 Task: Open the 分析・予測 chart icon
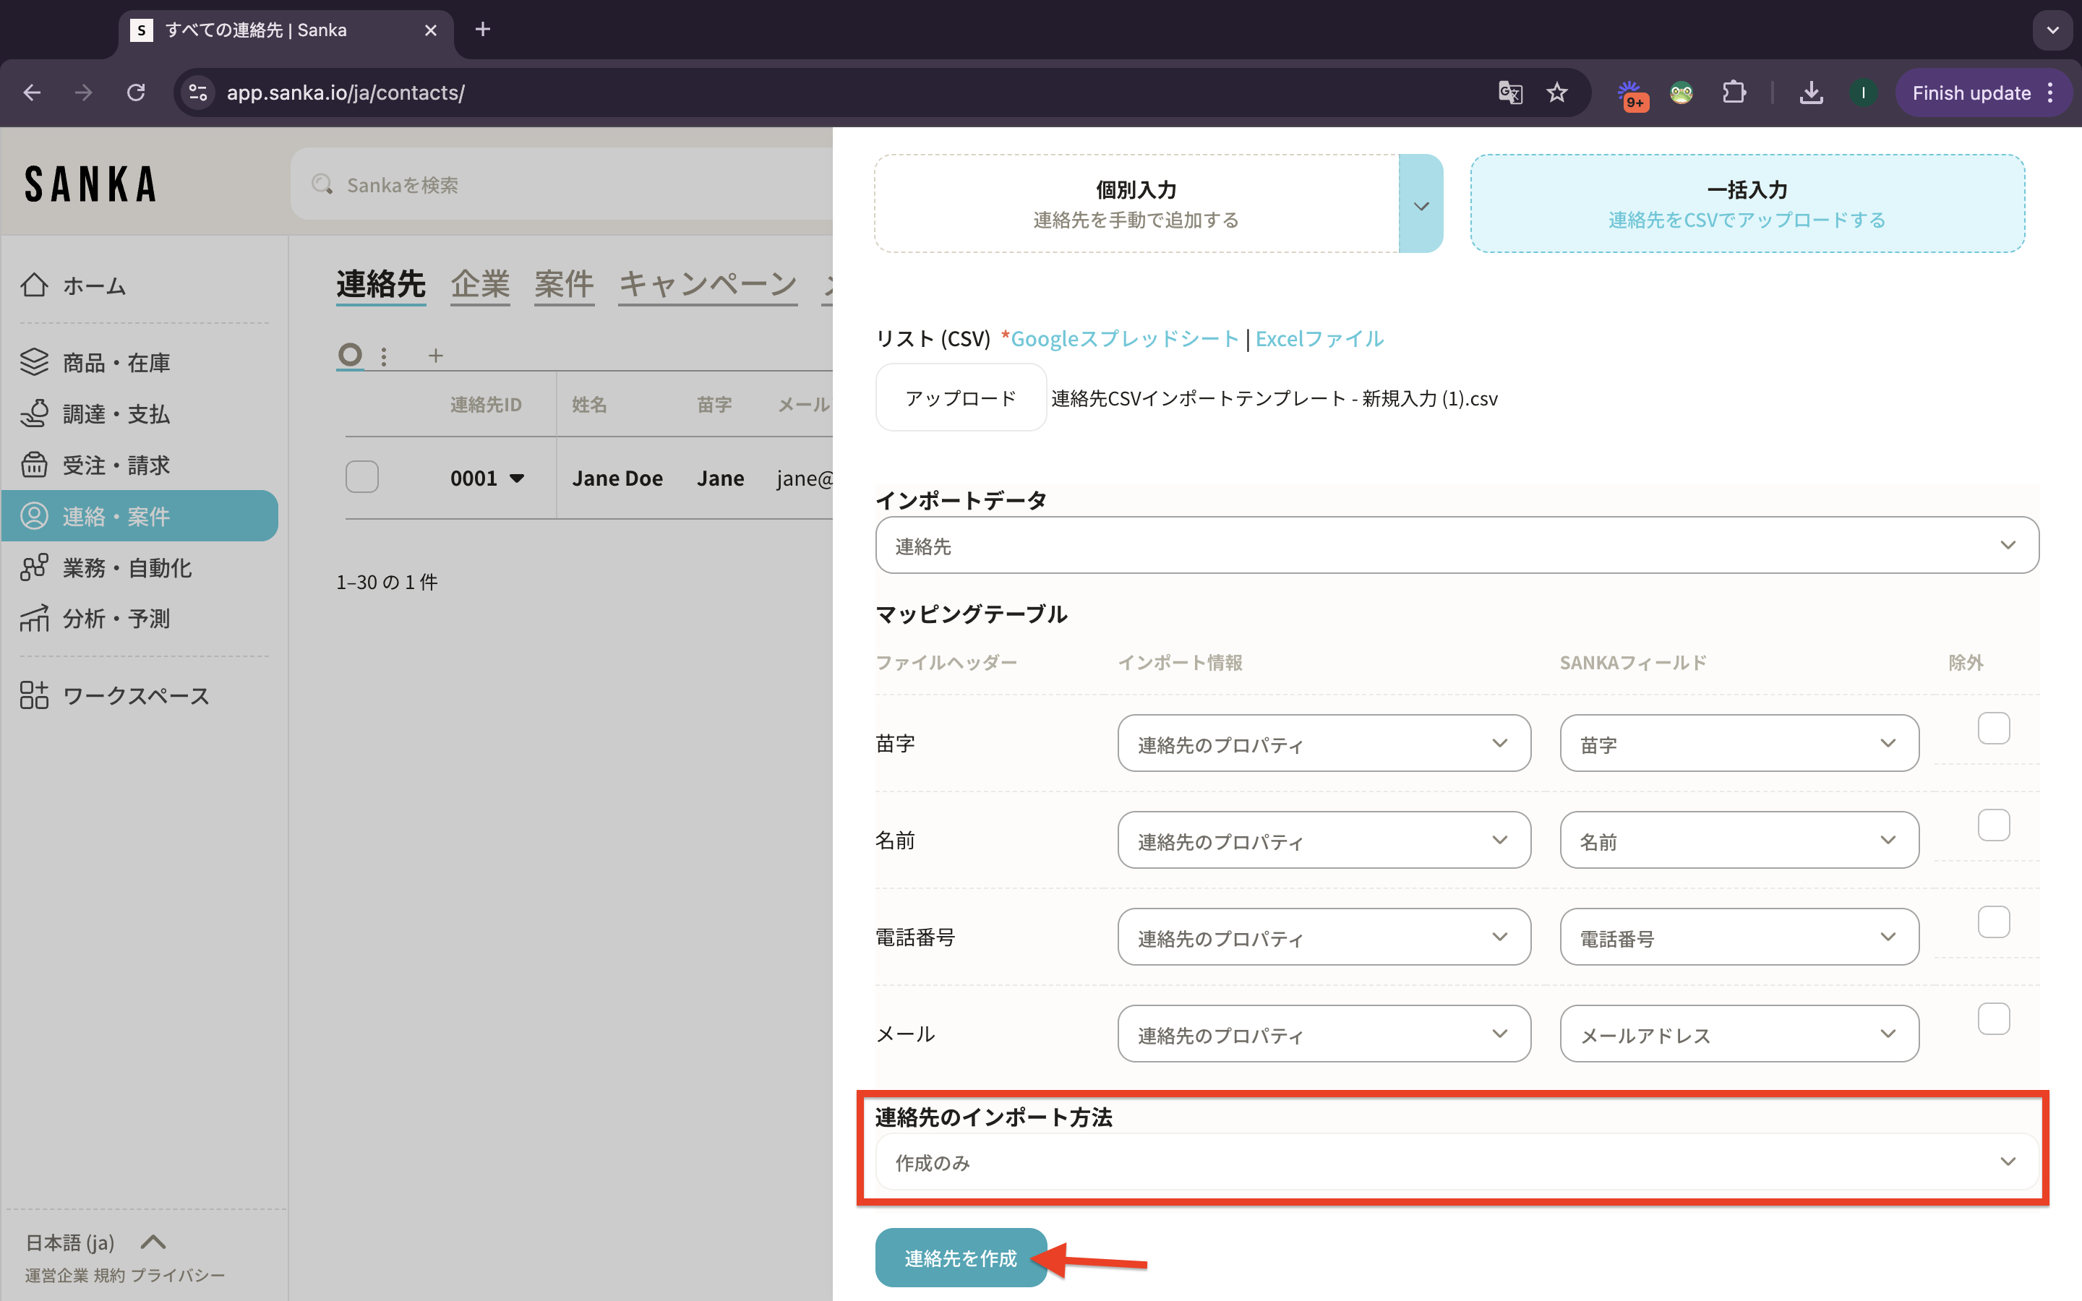[35, 619]
